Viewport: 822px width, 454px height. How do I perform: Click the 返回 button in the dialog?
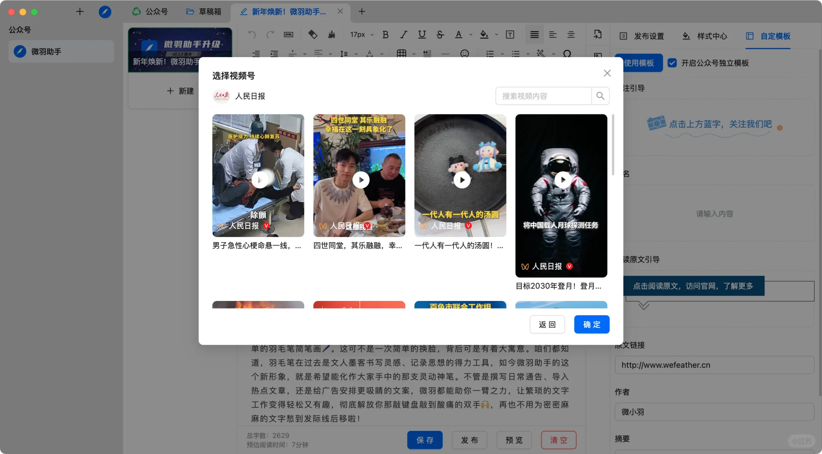click(547, 324)
